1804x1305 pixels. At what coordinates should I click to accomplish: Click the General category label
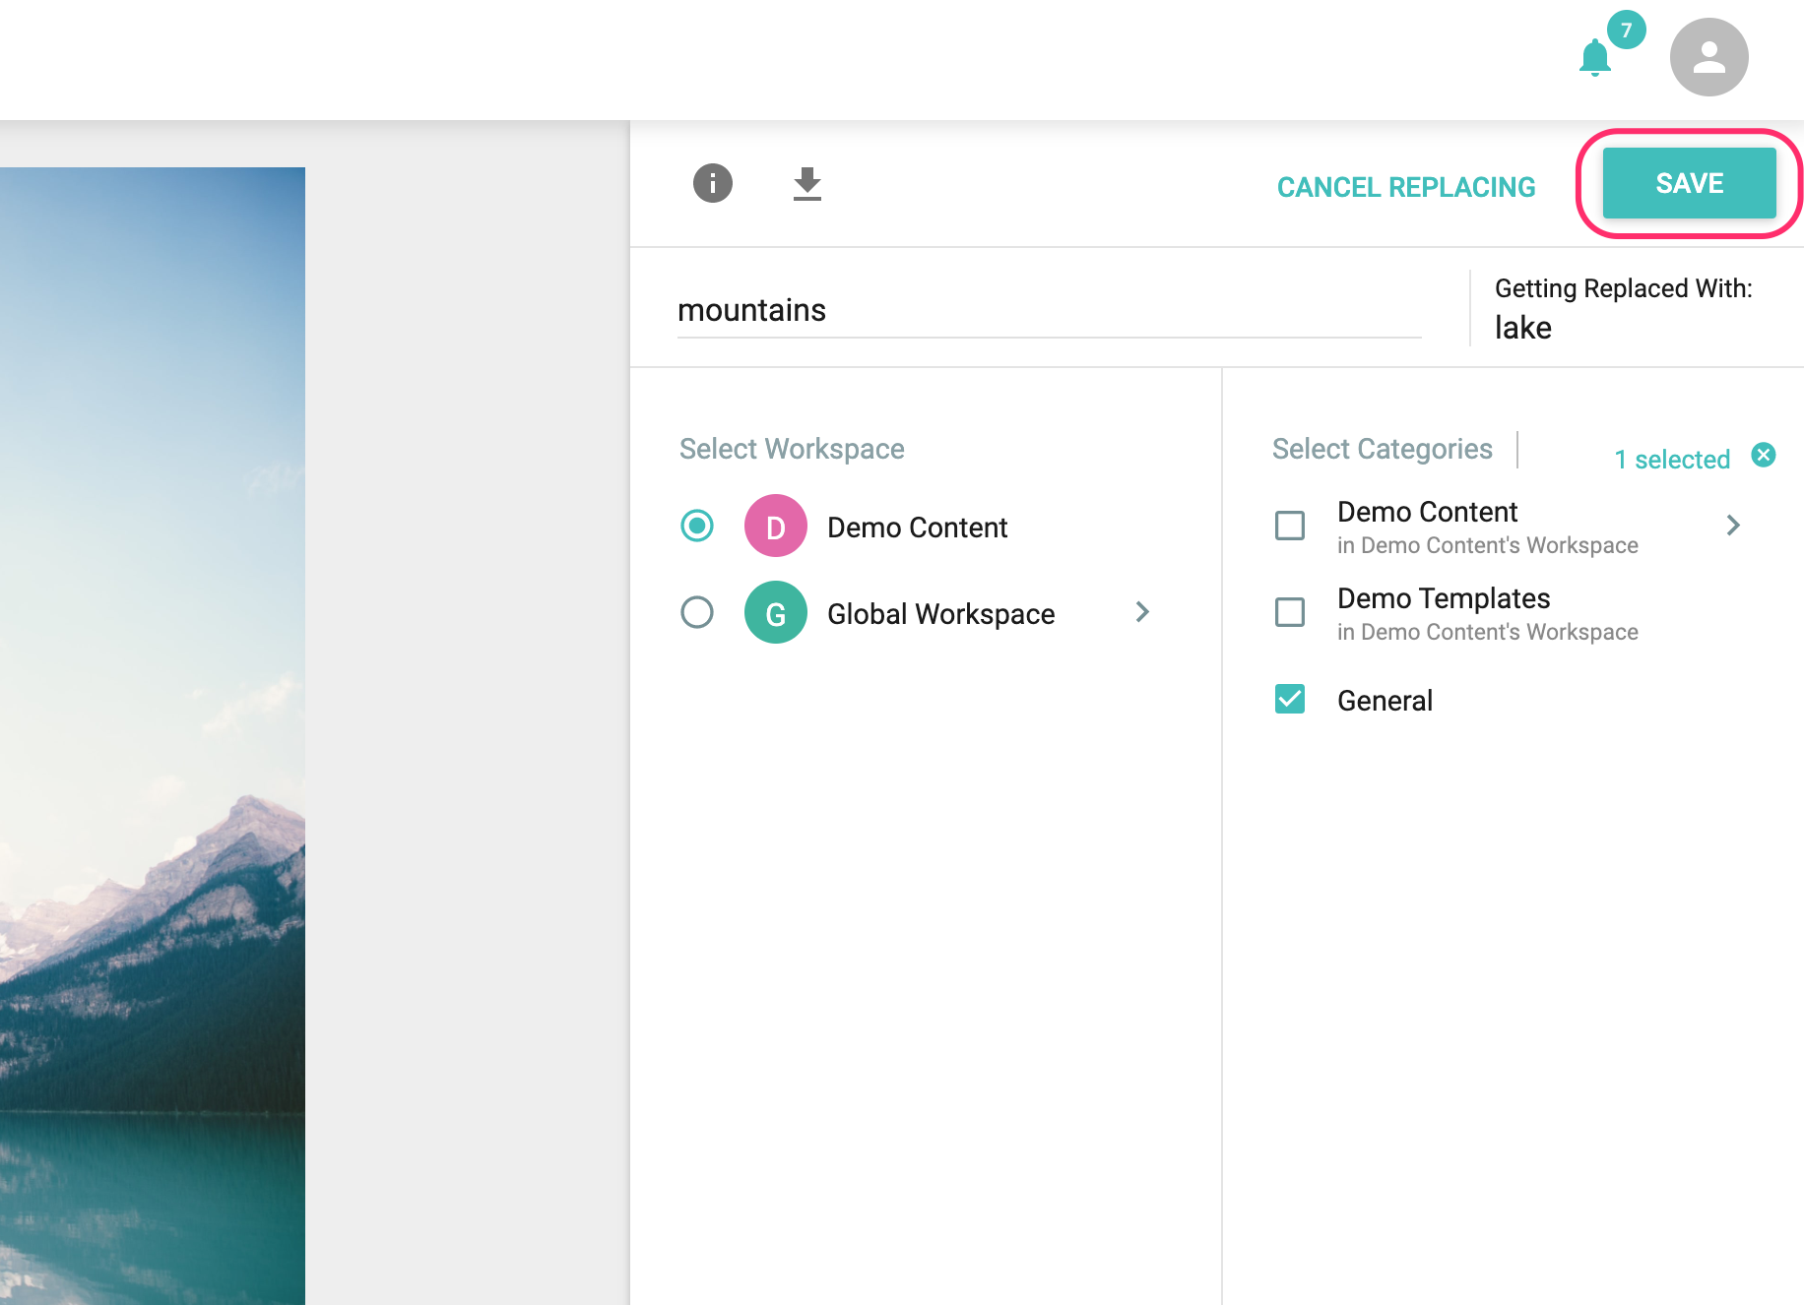pos(1385,701)
